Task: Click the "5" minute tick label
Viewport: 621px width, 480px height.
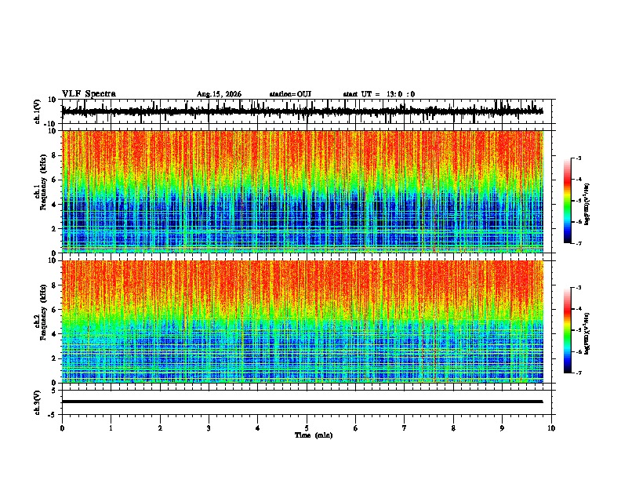Action: click(x=307, y=428)
